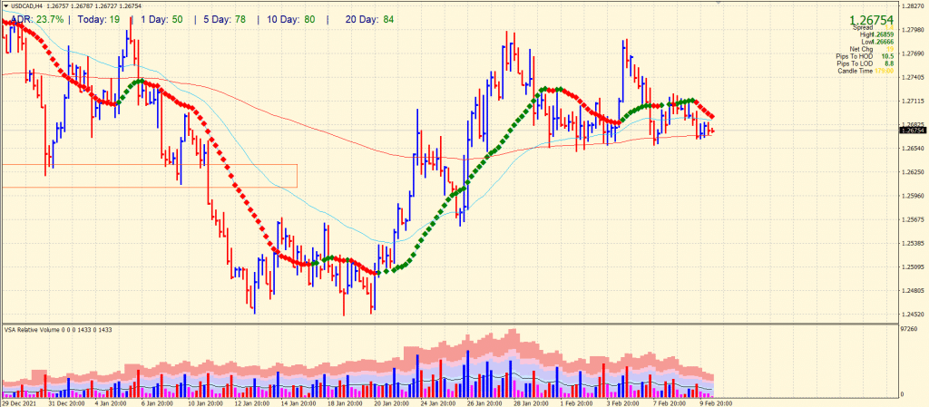Click the High 1.26859 info line
The width and height of the screenshot is (929, 407).
(875, 35)
